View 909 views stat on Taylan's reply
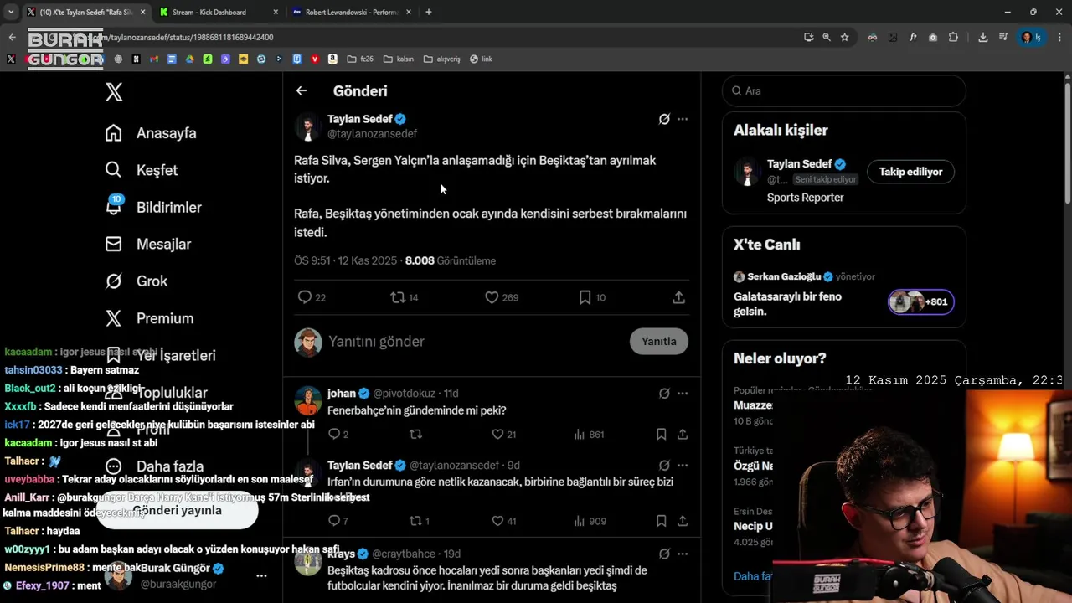The width and height of the screenshot is (1072, 603). point(590,521)
